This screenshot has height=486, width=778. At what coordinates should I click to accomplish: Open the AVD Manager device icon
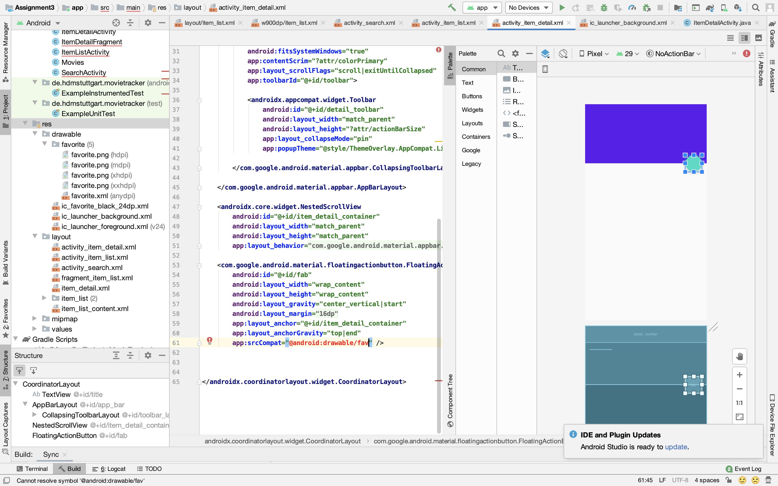click(724, 7)
